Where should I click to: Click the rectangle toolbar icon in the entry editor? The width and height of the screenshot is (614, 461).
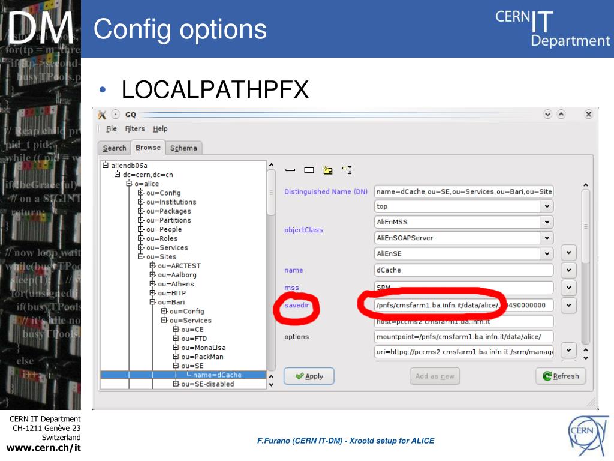309,170
